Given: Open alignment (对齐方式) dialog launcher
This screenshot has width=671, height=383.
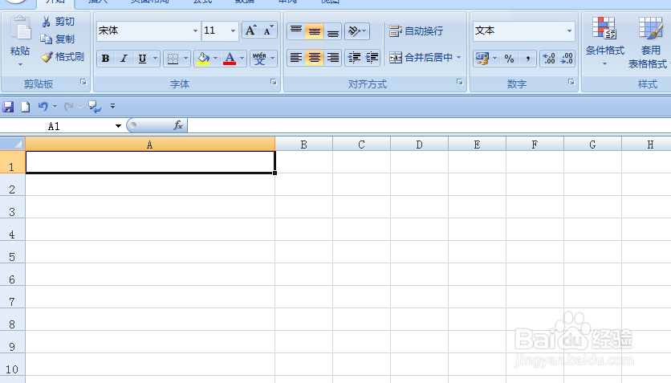Looking at the screenshot, I should point(460,82).
